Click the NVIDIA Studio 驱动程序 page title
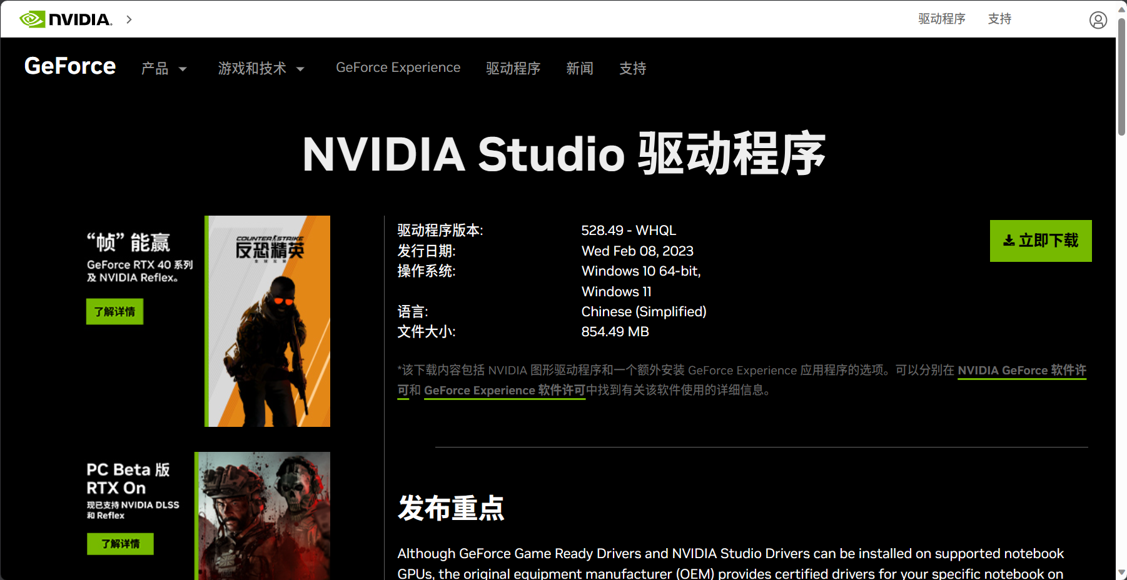Viewport: 1127px width, 580px height. tap(563, 154)
